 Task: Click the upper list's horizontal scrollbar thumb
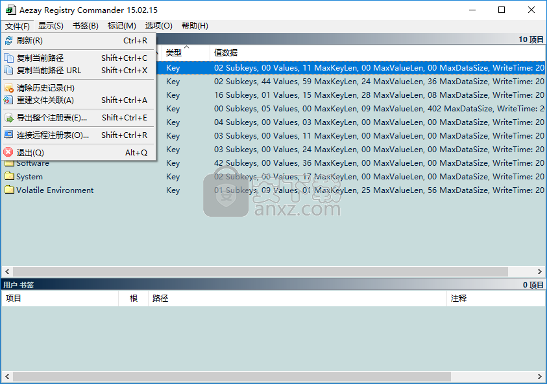pyautogui.click(x=260, y=271)
